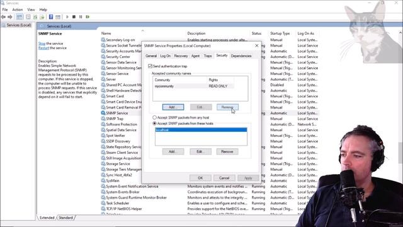Toggle Show/Hide Action Pane toolbar icon

pyautogui.click(x=58, y=17)
